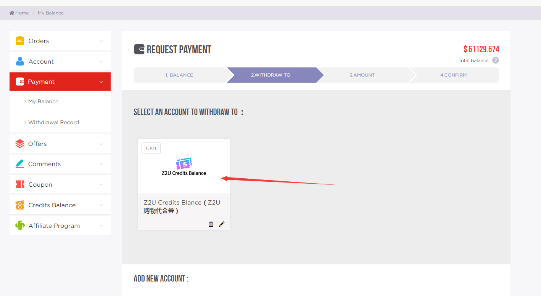The image size is (541, 296).
Task: Open the 4.CONFIRM step tab
Action: [x=453, y=75]
